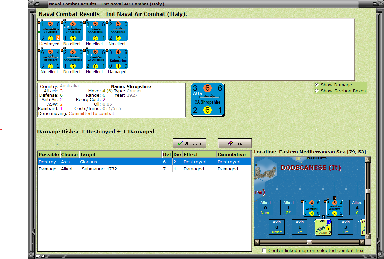Close the Naval Combat Results window
384x259 pixels.
pos(375,4)
